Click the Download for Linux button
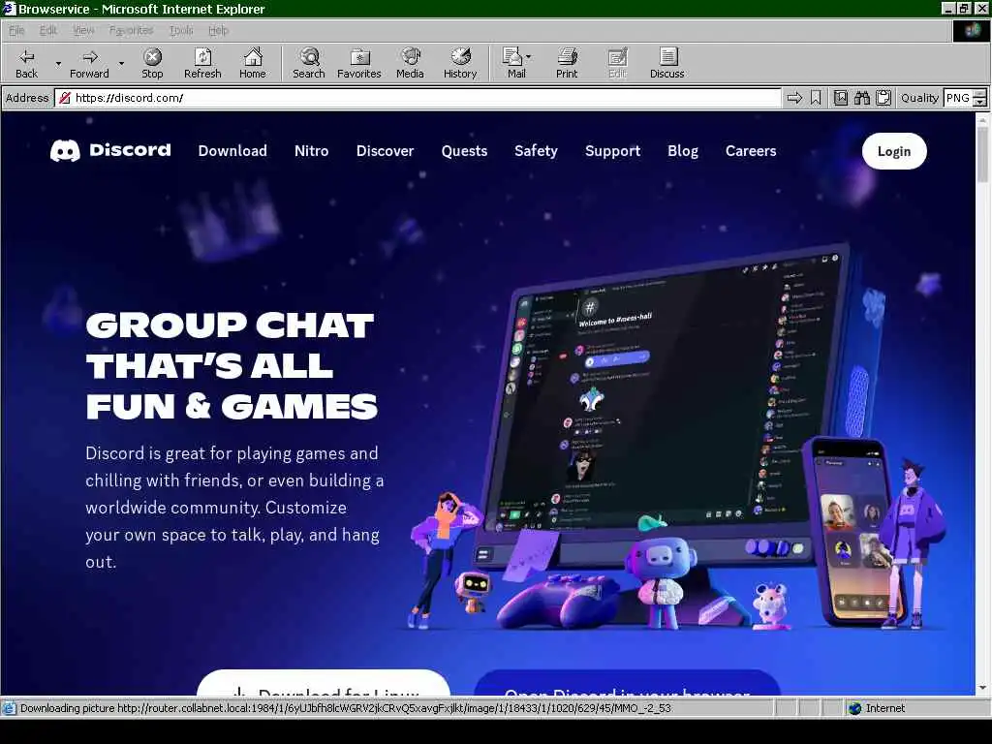 tap(324, 684)
